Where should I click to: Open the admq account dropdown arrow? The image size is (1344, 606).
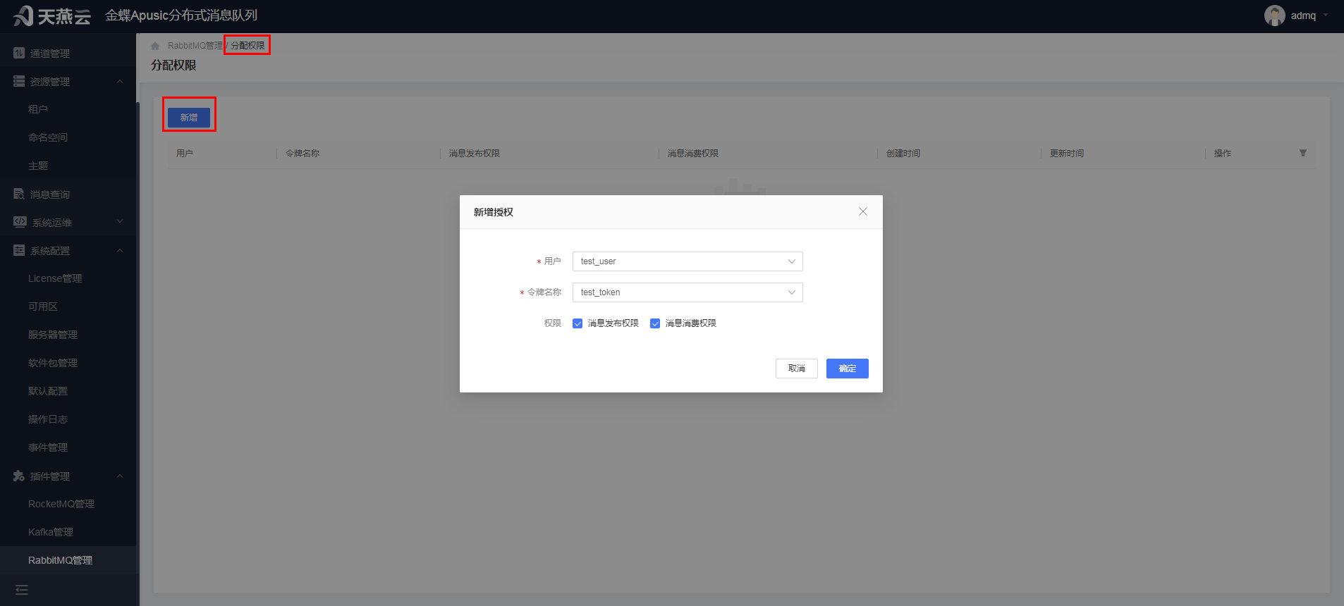point(1326,15)
